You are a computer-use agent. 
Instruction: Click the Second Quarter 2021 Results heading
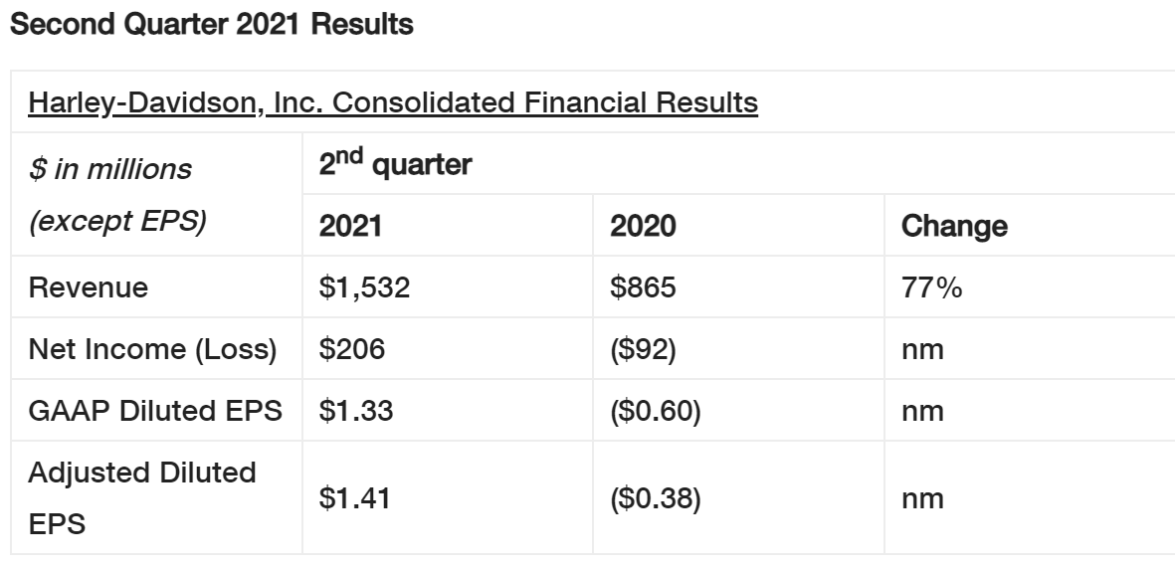pos(210,26)
